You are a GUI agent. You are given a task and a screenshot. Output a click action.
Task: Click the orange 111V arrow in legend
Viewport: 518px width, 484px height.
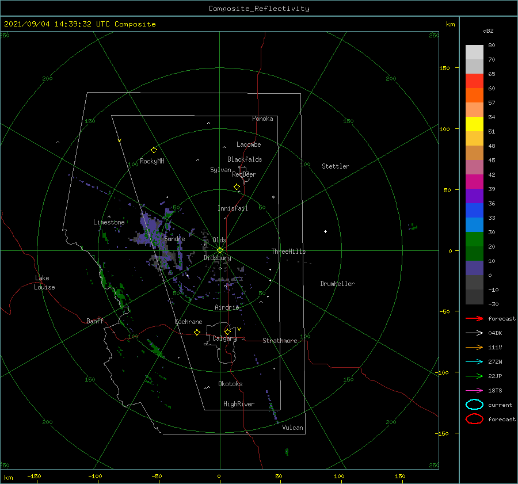click(x=474, y=347)
